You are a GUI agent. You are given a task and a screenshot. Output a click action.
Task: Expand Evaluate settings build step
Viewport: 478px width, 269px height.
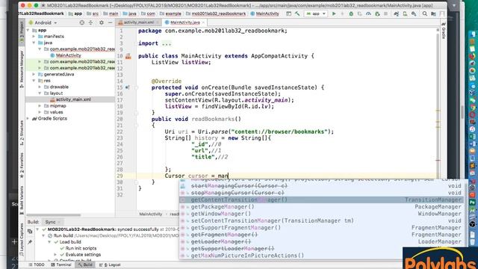point(55,254)
